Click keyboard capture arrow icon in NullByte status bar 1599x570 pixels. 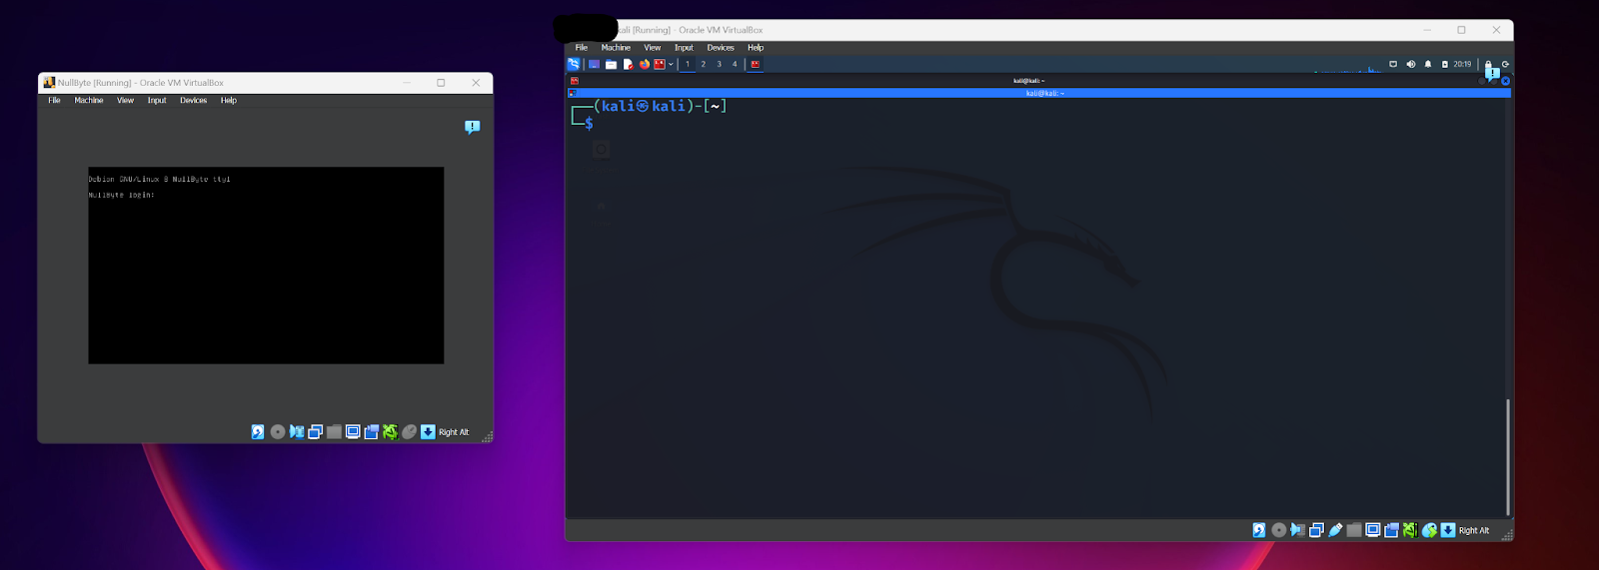tap(428, 432)
